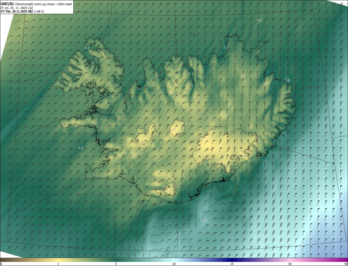Click the '8.0' value over the southern sea
Viewport: 348px width, 266px height.
click(x=205, y=221)
